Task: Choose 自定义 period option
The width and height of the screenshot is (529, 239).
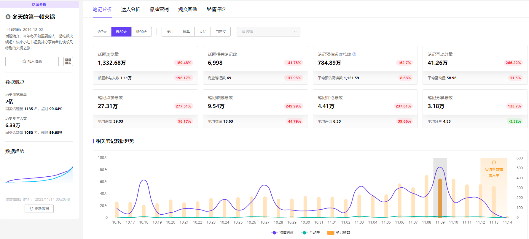Action: click(x=221, y=32)
